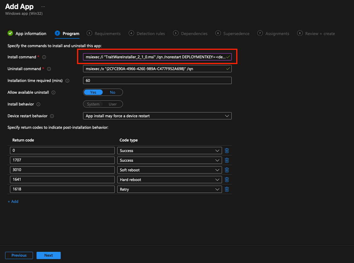
Task: Click the info icon next to Uninstall command
Action: 49,69
